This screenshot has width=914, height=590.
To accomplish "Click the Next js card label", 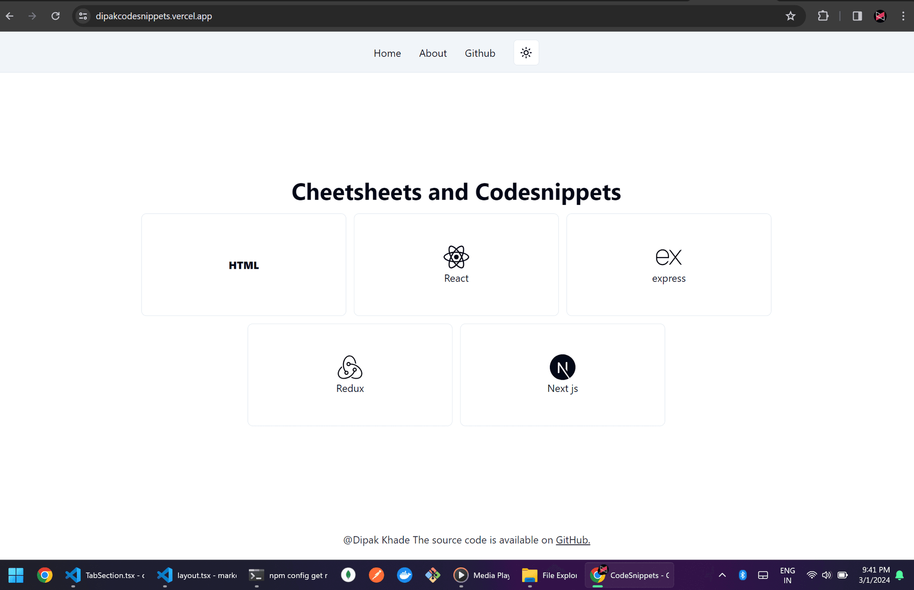I will pos(562,388).
